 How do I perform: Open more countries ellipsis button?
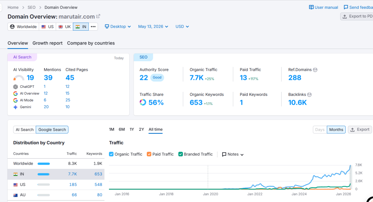pos(93,27)
